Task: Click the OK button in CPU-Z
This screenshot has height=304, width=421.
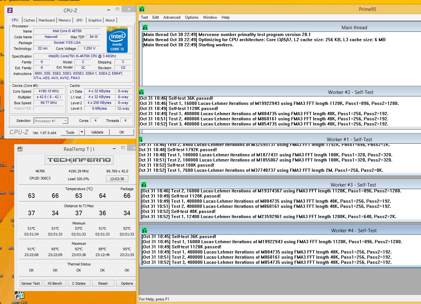Action: point(122,132)
